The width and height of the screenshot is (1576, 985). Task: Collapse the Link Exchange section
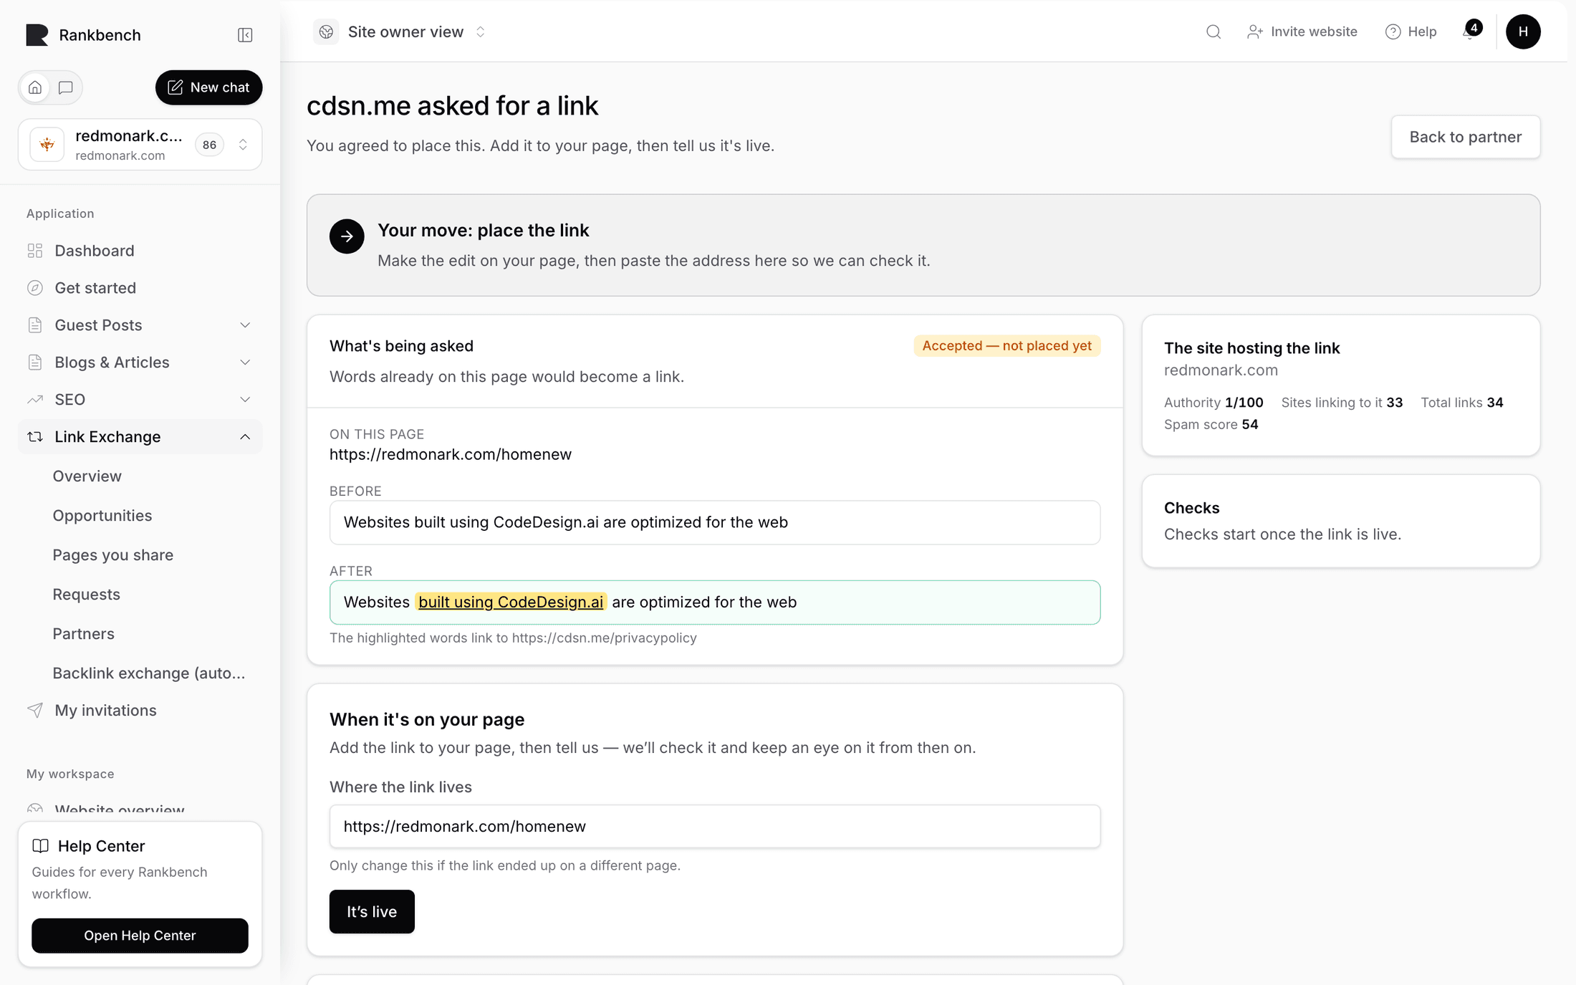pos(245,437)
